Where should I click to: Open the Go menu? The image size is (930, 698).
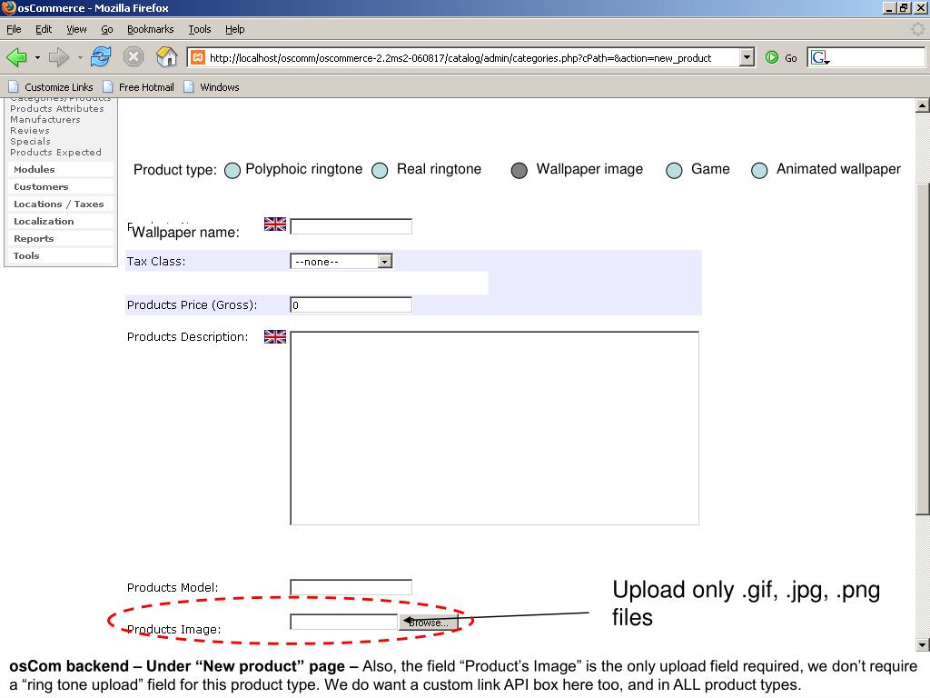[x=107, y=29]
